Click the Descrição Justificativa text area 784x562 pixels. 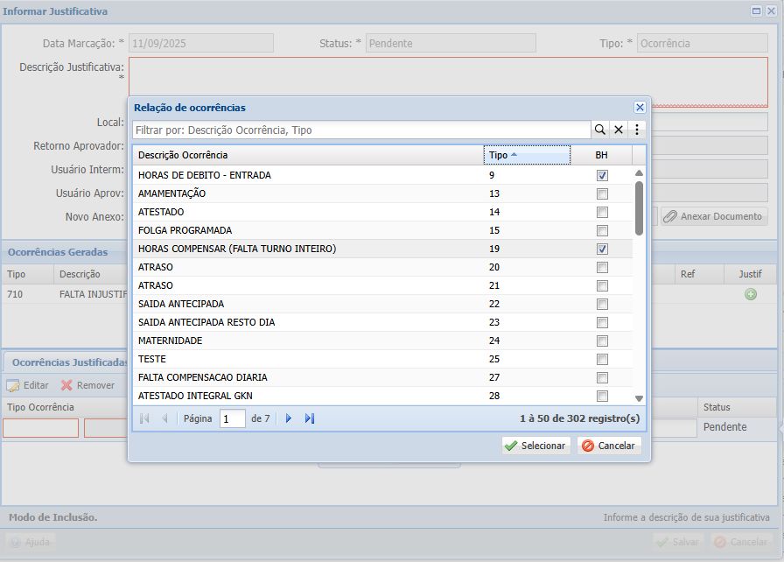click(x=448, y=82)
